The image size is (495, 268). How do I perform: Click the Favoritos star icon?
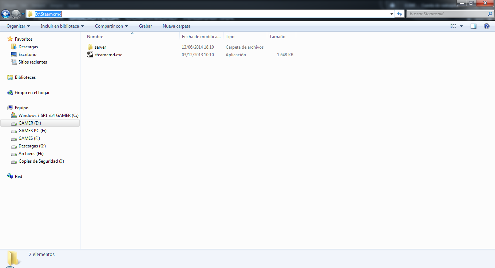click(10, 39)
